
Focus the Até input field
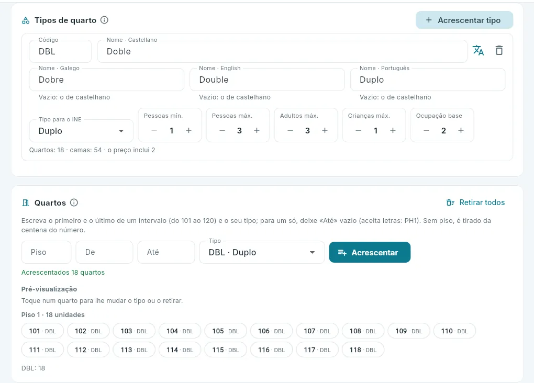[x=166, y=252]
